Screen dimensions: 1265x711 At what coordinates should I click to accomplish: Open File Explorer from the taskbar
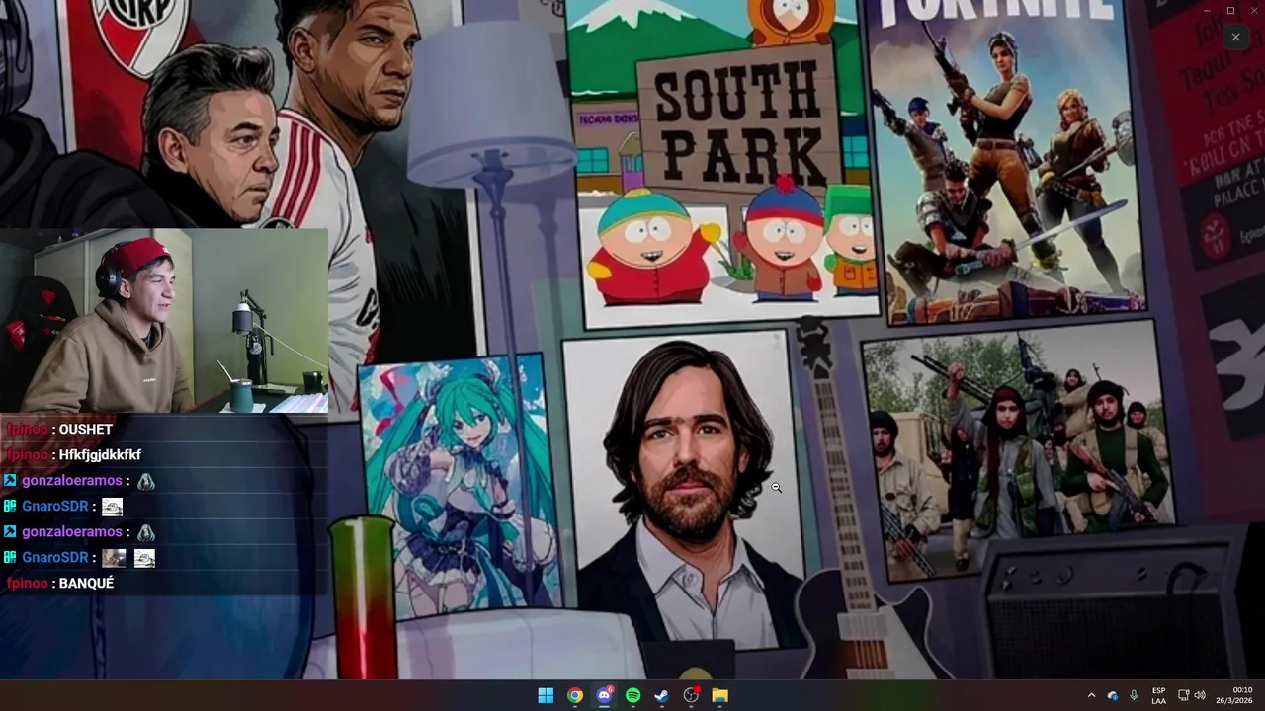tap(720, 695)
